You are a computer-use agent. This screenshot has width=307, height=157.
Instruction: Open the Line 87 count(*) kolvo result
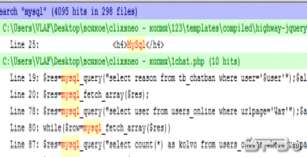point(153,144)
